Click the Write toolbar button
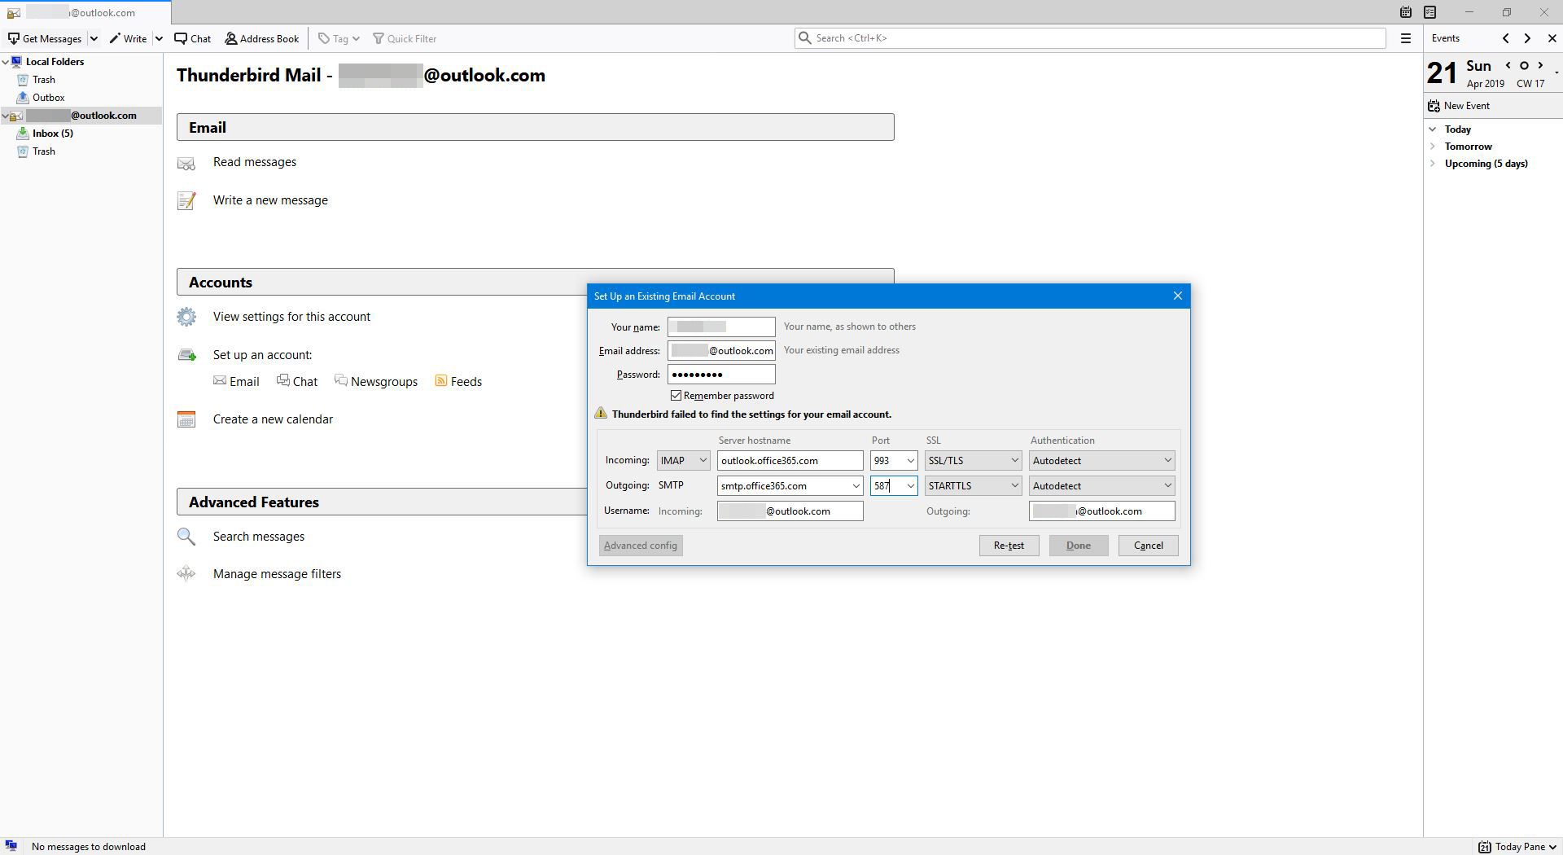The height and width of the screenshot is (855, 1563). point(129,38)
